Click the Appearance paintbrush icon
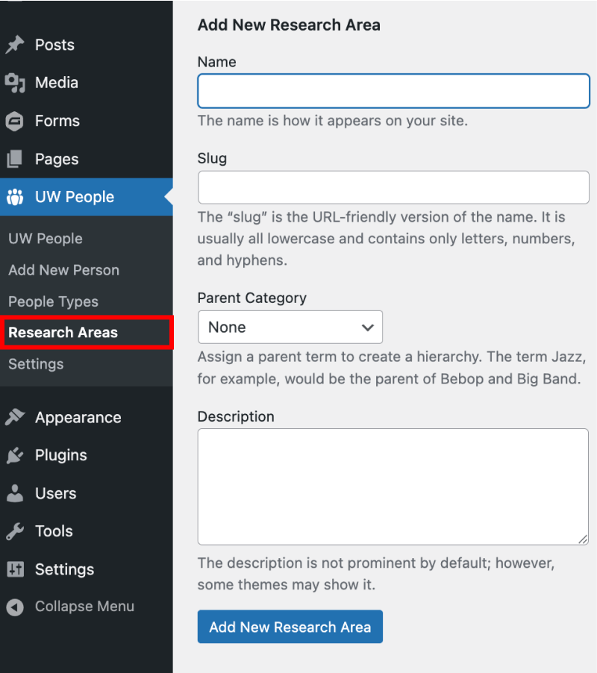Viewport: 597px width, 673px height. pyautogui.click(x=15, y=418)
